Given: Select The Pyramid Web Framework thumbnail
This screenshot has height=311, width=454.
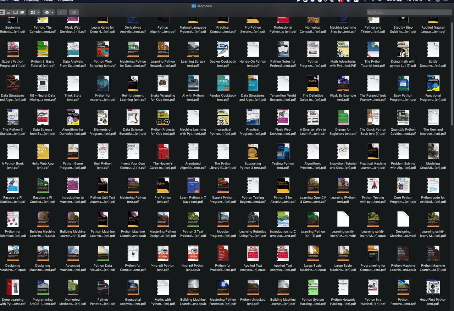Looking at the screenshot, I should [x=373, y=83].
